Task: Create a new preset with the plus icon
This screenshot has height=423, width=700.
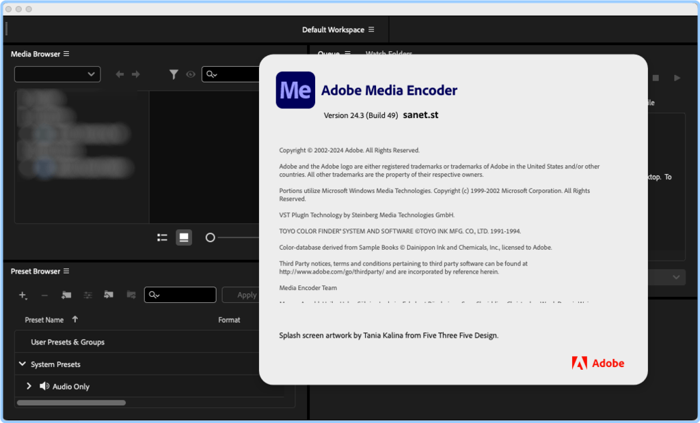Action: pos(23,295)
